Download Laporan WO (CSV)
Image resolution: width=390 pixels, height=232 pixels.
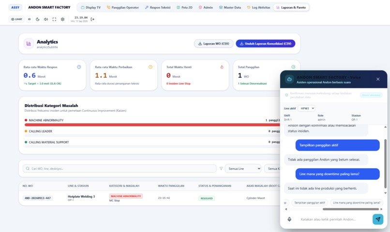coord(214,43)
